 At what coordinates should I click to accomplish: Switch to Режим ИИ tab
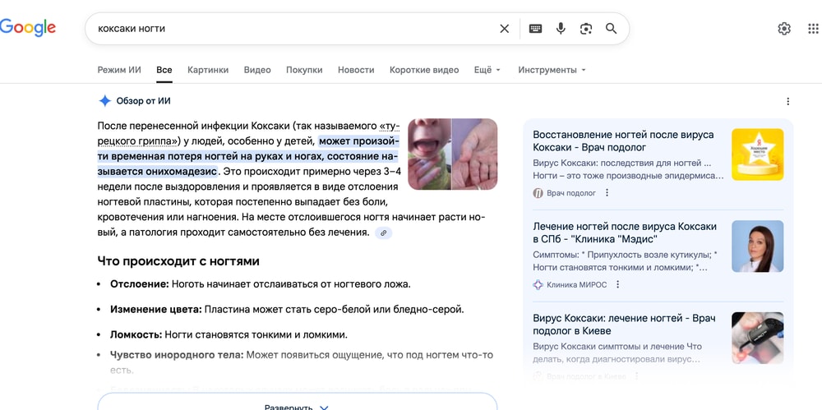119,70
